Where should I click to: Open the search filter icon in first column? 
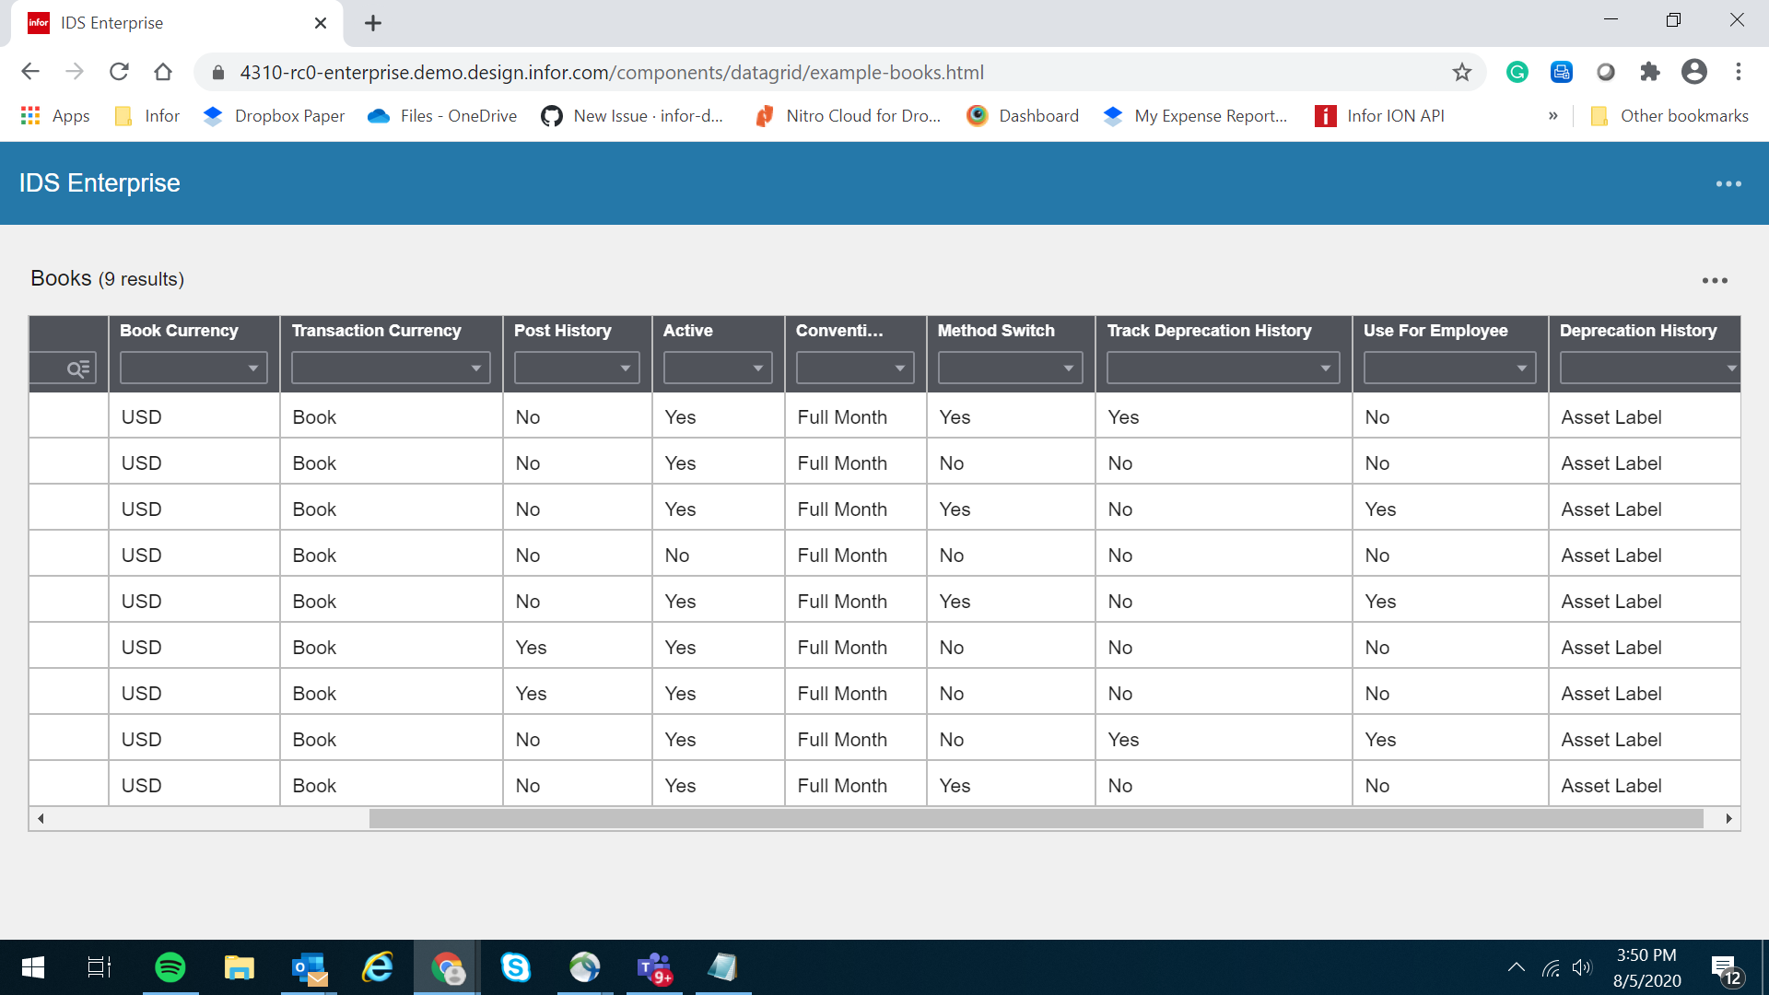click(x=77, y=369)
